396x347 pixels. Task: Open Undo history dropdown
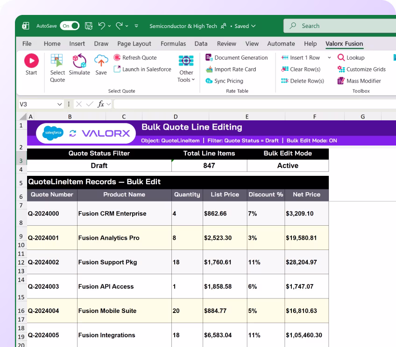[109, 26]
